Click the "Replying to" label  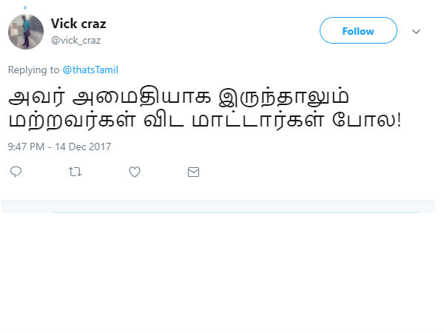(x=33, y=70)
